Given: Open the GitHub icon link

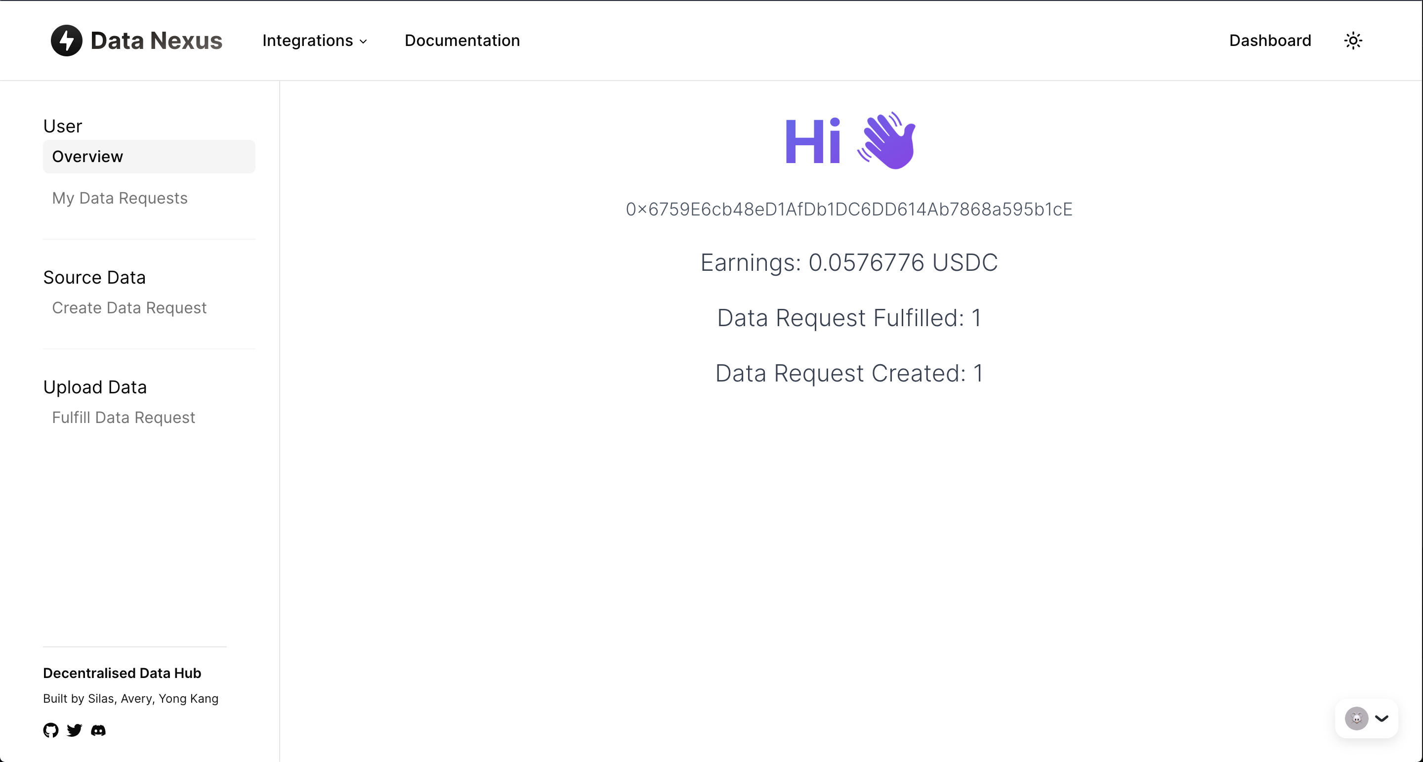Looking at the screenshot, I should click(x=51, y=730).
